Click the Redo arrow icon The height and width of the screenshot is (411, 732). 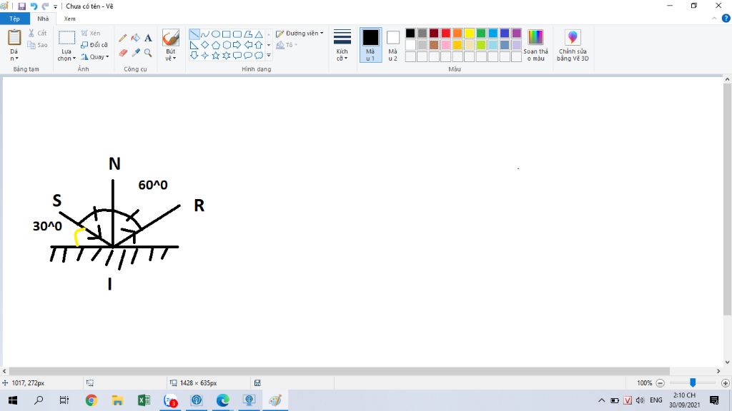[45, 6]
